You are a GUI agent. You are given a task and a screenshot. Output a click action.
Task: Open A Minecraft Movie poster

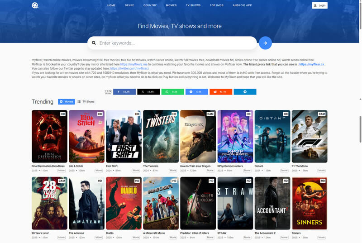pyautogui.click(x=161, y=203)
